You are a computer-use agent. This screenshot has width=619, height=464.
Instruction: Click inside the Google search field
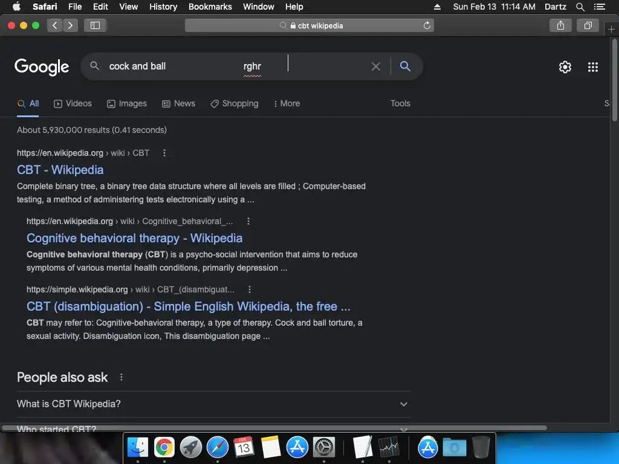pos(237,66)
